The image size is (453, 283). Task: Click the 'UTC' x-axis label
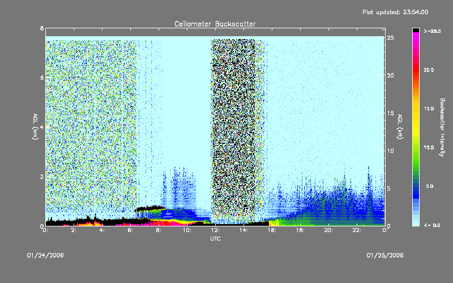215,238
